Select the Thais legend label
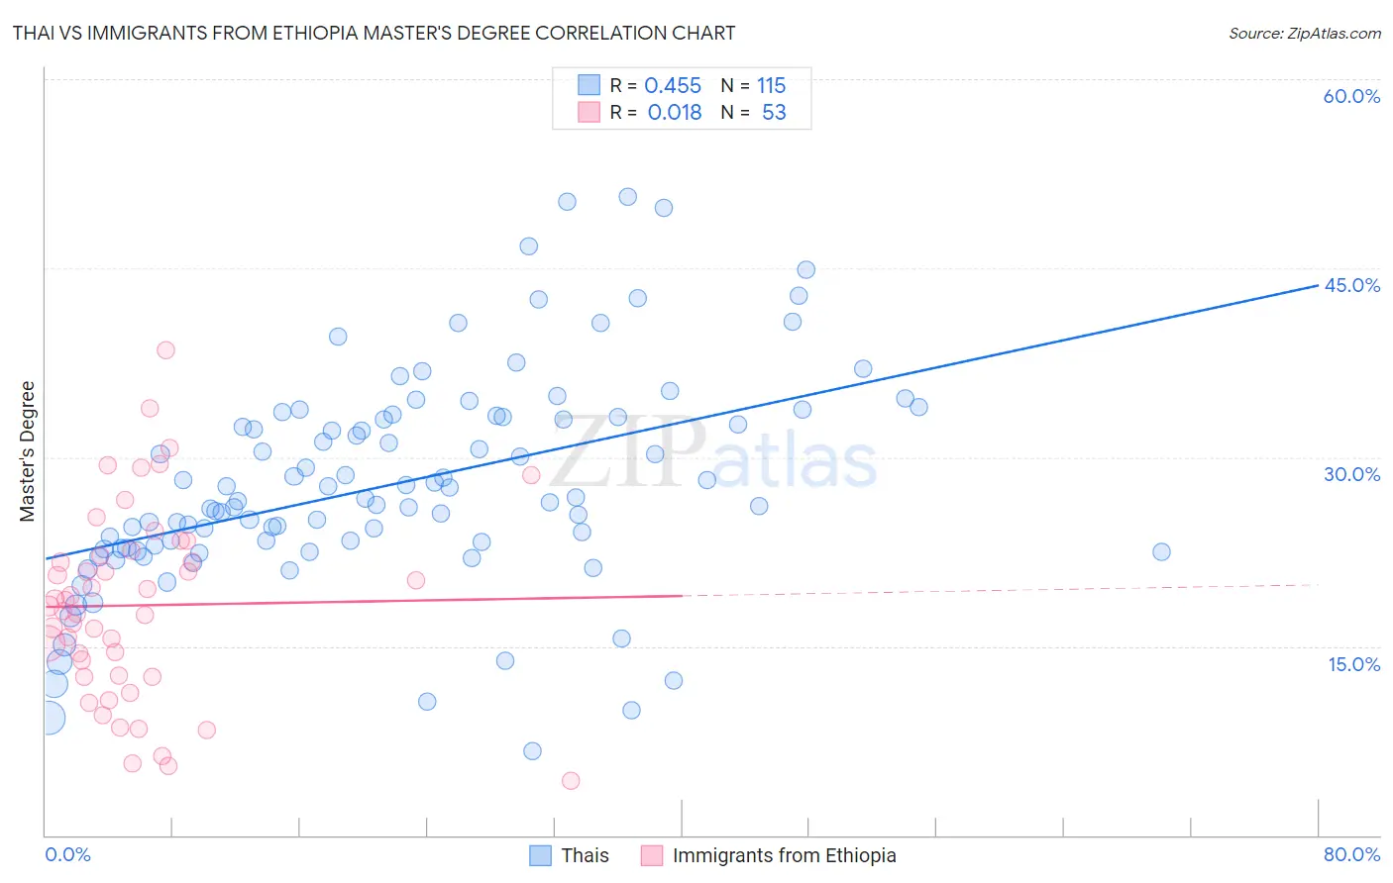 point(586,855)
